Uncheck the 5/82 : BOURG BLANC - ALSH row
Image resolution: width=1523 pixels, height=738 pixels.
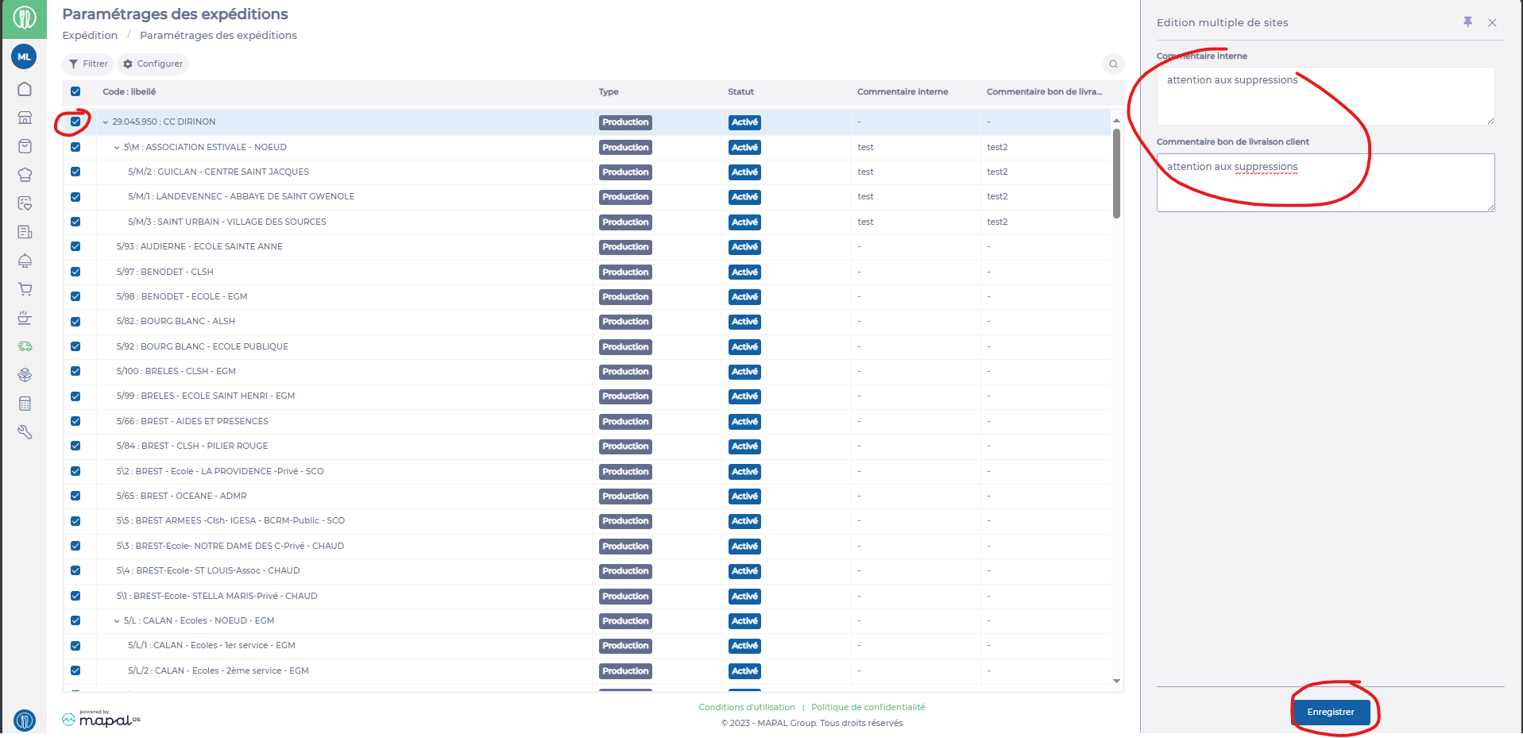click(75, 321)
